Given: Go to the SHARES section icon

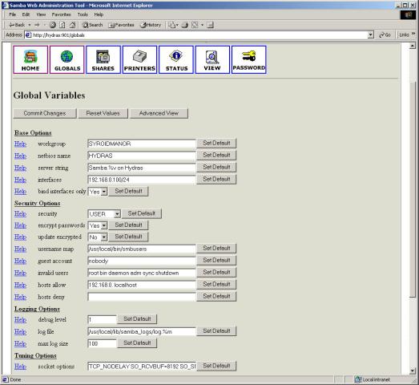Looking at the screenshot, I should (x=103, y=59).
